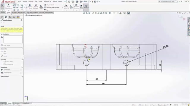Click the Akıllı Ölçümlendirme smart dimension tool
The height and width of the screenshot is (106, 190).
pos(9,6)
